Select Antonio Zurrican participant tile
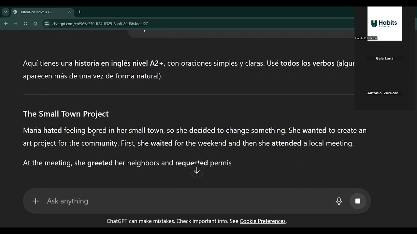Screen dimensions: 417x234 (x=384, y=93)
